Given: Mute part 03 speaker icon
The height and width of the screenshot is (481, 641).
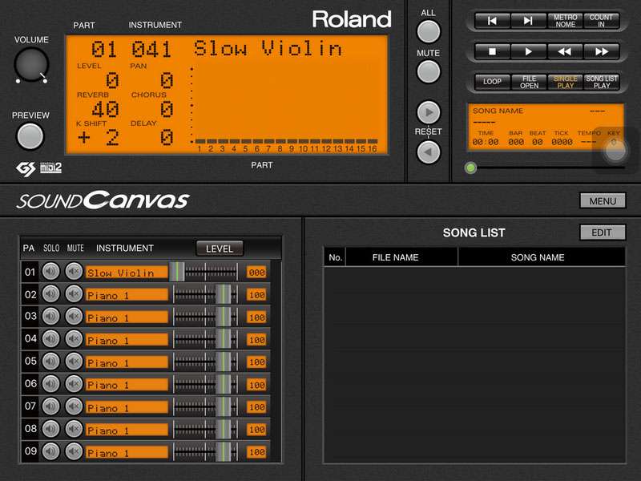Looking at the screenshot, I should click(x=75, y=317).
